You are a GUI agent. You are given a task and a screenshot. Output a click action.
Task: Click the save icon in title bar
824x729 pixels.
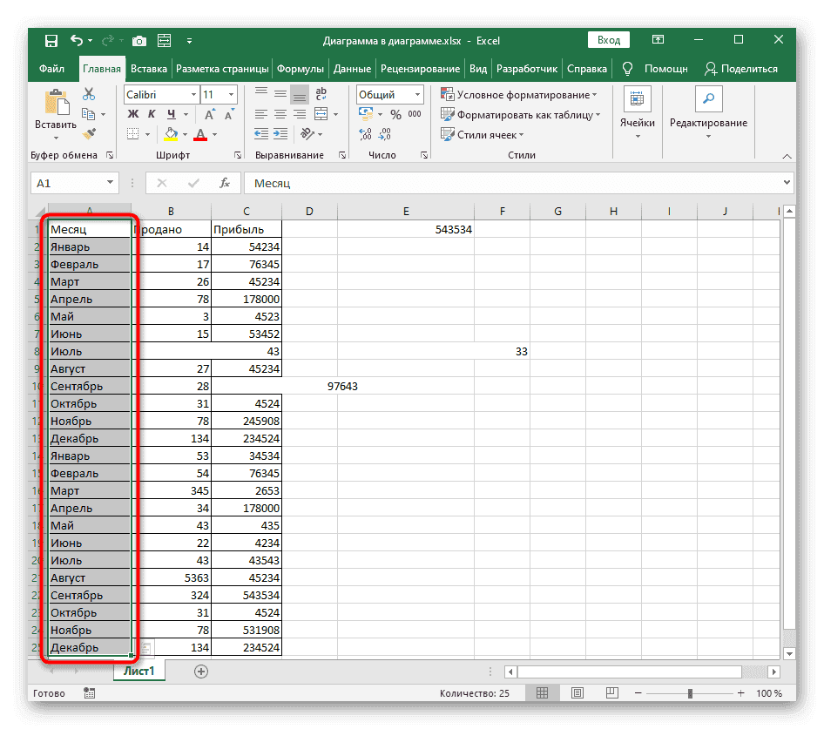[51, 40]
